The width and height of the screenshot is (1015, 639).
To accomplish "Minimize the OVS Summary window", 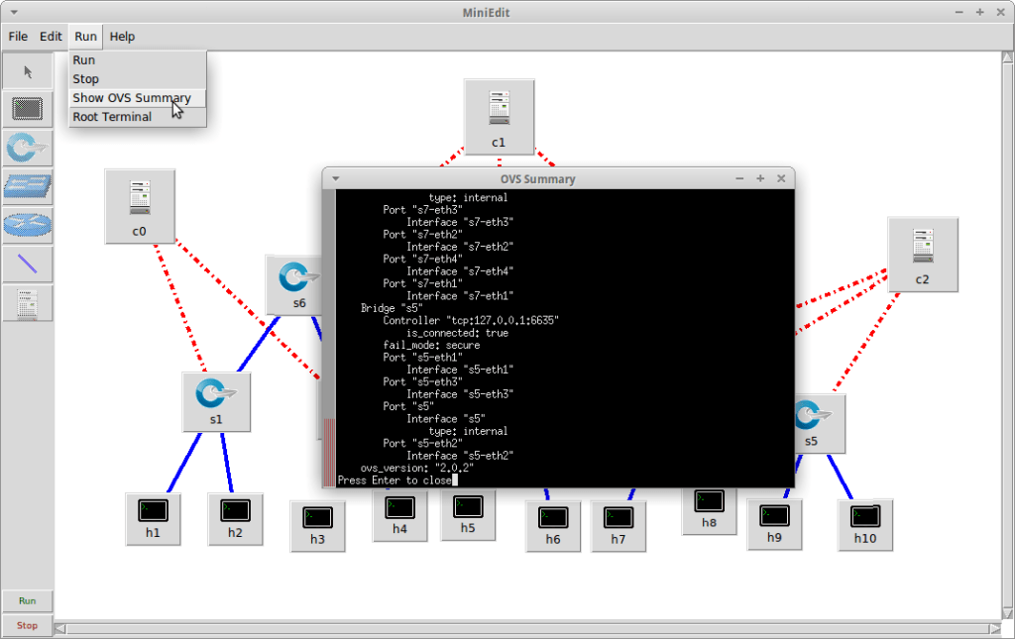I will (x=739, y=178).
